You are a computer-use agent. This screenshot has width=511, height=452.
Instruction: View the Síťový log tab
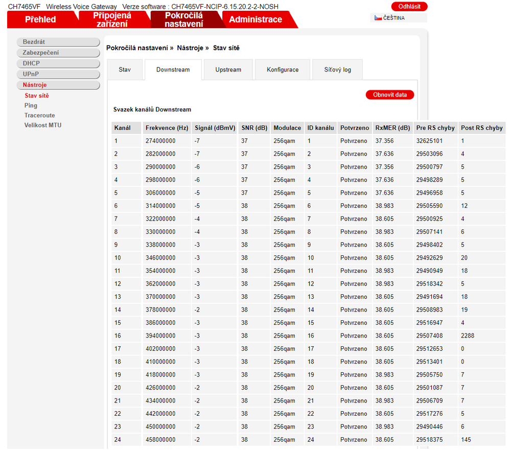tap(337, 69)
